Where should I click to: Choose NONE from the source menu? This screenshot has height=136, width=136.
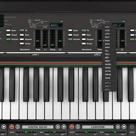(109, 78)
